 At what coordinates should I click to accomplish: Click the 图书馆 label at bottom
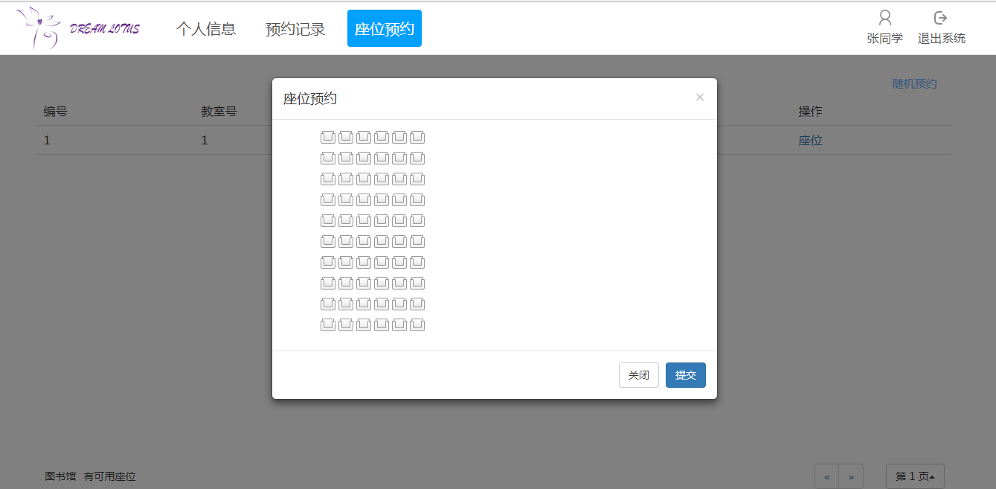click(60, 476)
